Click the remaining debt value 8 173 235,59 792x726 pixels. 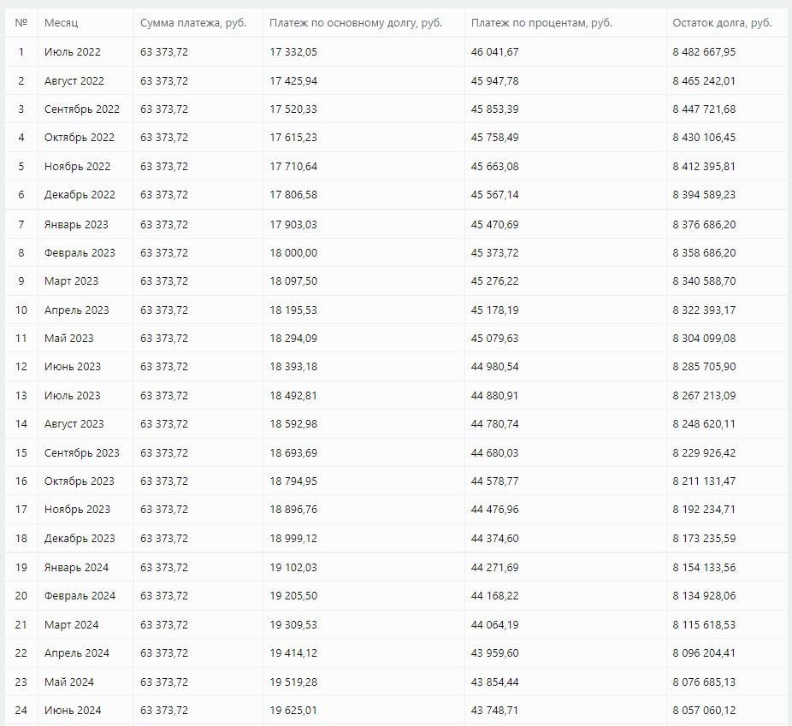704,539
